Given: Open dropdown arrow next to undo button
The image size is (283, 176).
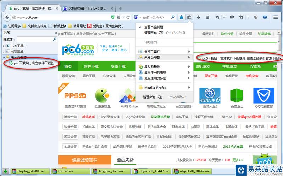Looking at the screenshot, I should coord(224,17).
